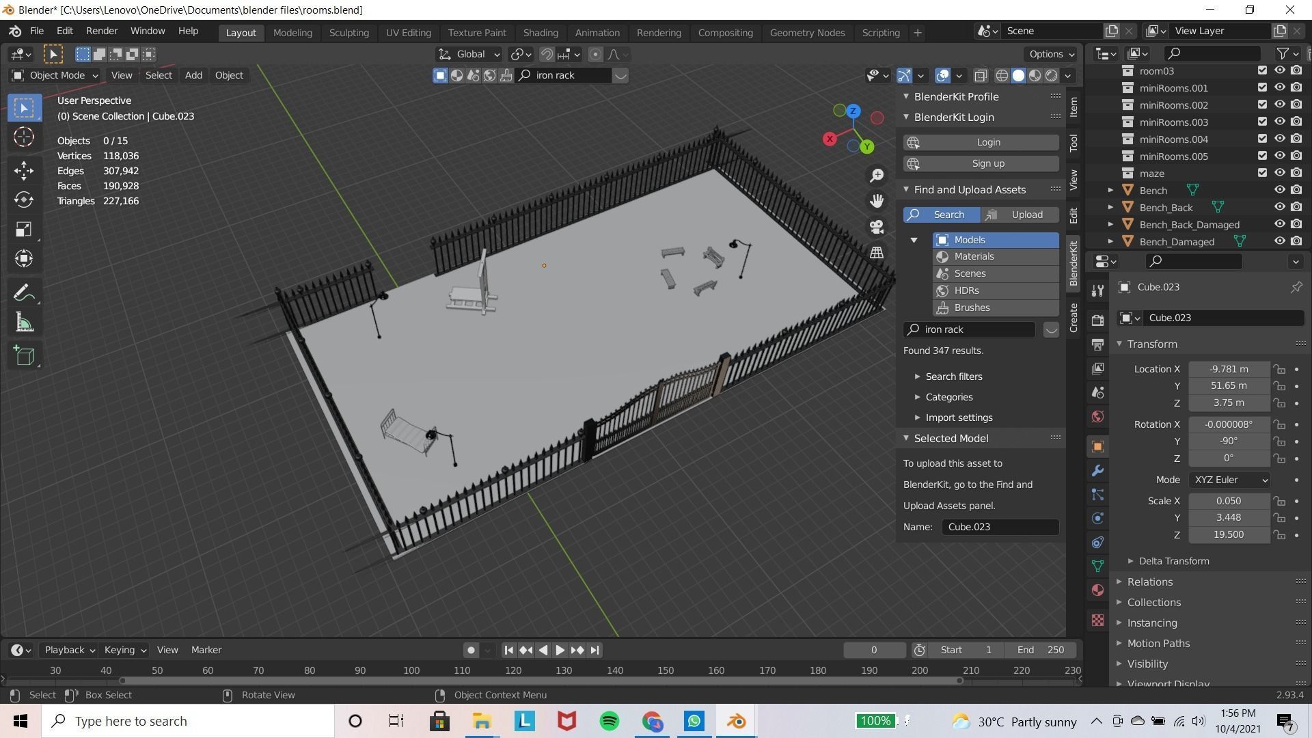1312x738 pixels.
Task: Select Materials asset type
Action: coord(996,257)
